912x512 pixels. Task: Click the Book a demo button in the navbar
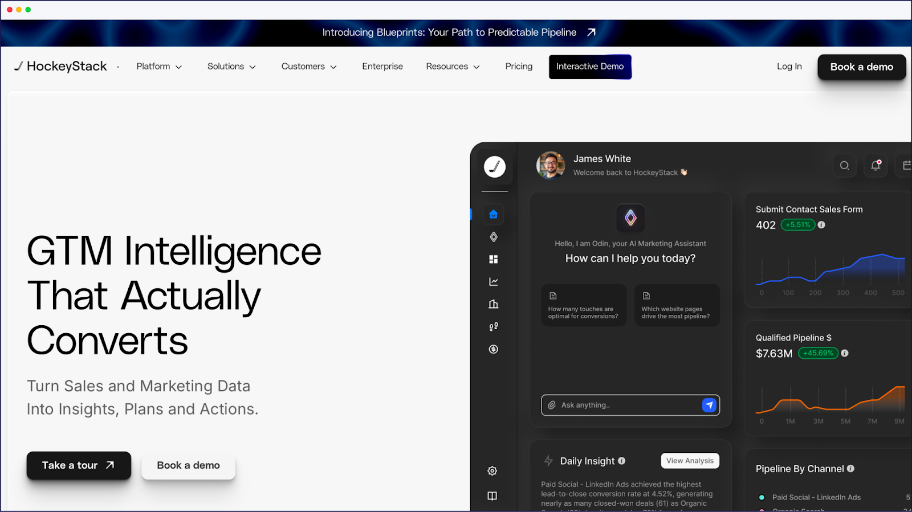tap(862, 67)
